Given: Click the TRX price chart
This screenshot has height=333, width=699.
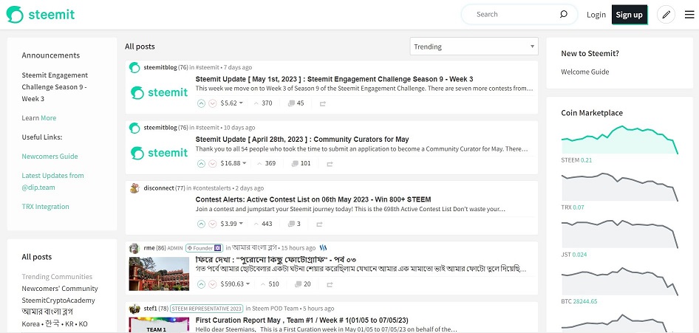Looking at the screenshot, I should point(620,187).
